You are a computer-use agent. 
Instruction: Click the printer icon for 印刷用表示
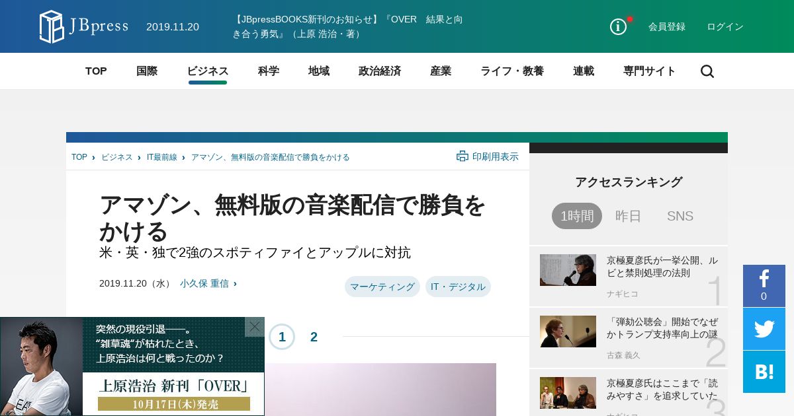point(463,156)
